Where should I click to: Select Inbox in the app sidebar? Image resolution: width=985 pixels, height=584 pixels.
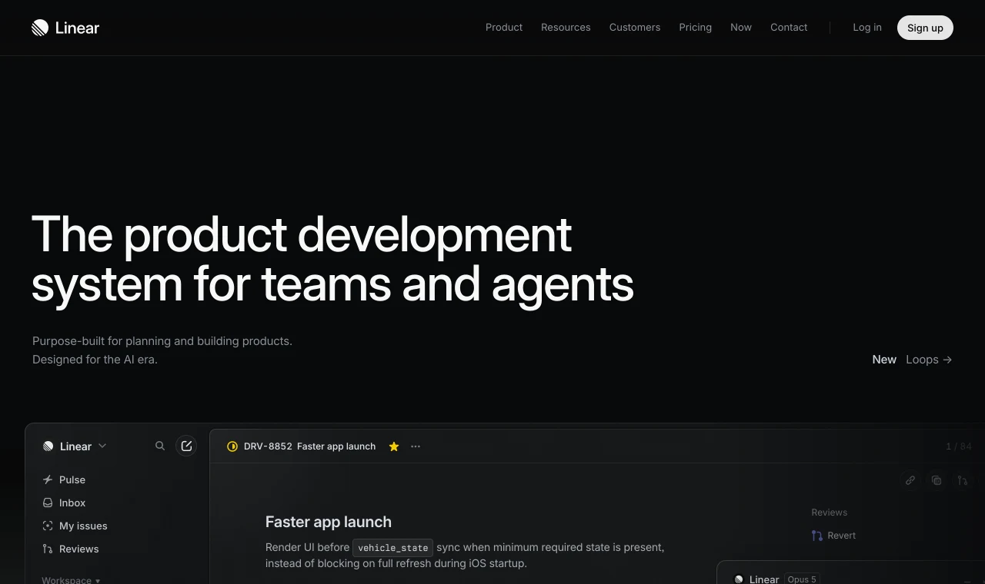pos(72,503)
